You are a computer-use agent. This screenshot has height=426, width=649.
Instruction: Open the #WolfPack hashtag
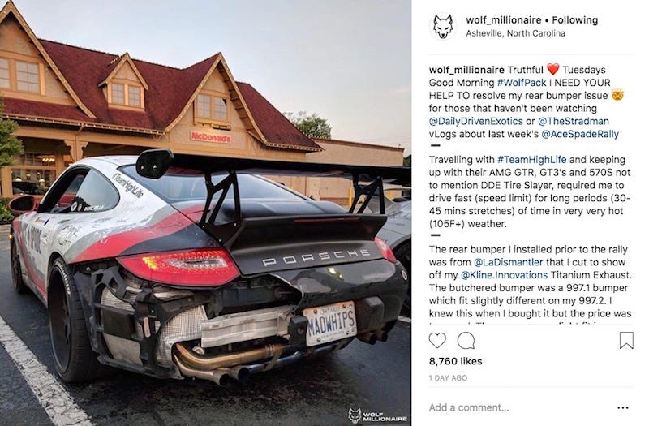click(522, 83)
